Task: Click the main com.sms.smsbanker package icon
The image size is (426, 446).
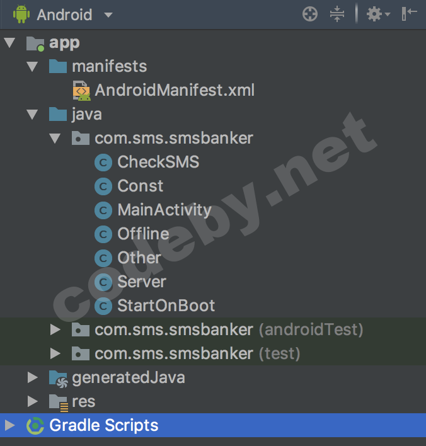Action: pyautogui.click(x=81, y=138)
